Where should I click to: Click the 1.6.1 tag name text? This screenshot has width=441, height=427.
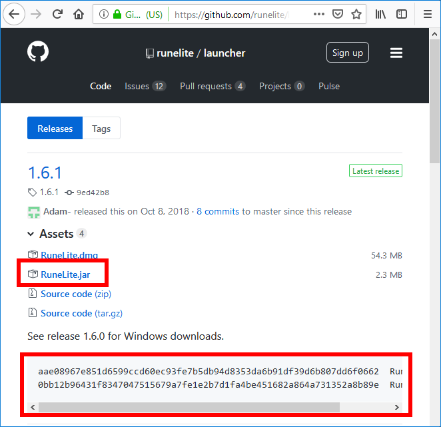(x=49, y=192)
